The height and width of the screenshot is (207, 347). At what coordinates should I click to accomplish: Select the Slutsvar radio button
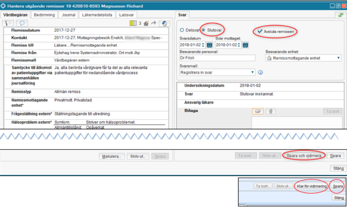[x=204, y=30]
